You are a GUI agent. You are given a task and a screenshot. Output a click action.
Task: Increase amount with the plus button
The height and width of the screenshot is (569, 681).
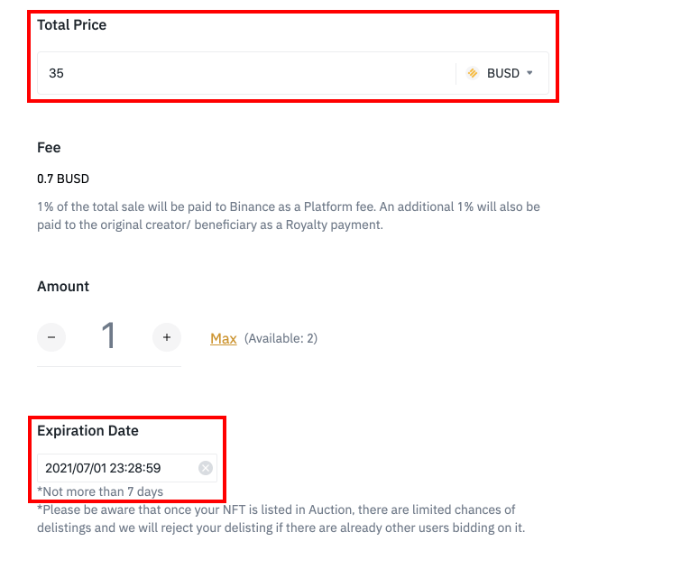(166, 338)
